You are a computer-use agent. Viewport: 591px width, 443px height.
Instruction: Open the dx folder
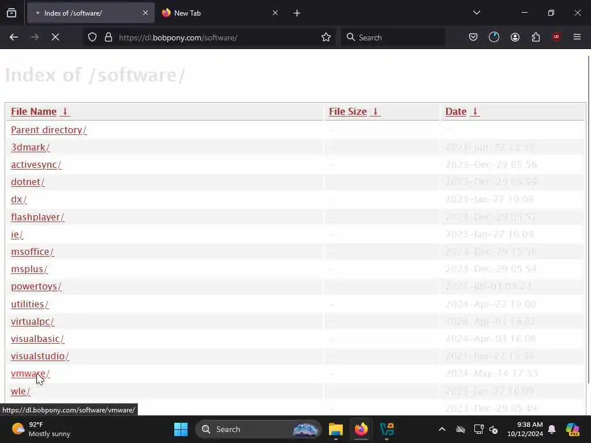point(19,199)
